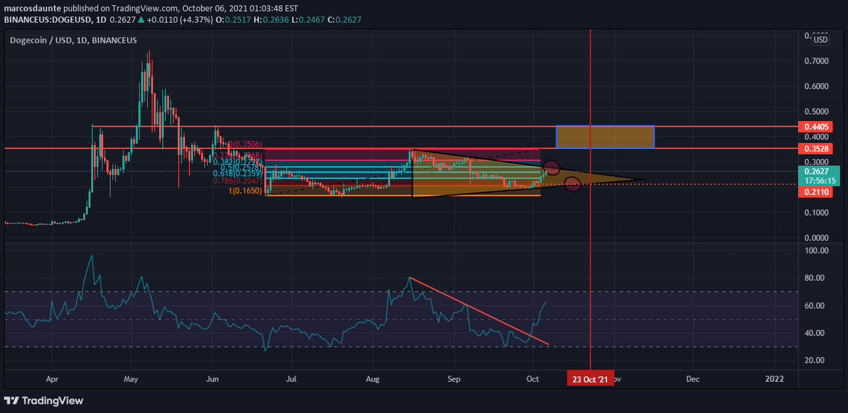The image size is (848, 413).
Task: Select the blue-bordered orange target rectangle
Action: pos(605,136)
